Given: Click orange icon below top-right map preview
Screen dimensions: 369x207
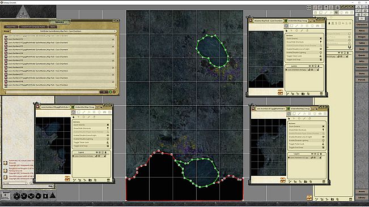Looking at the screenshot, I should point(280,92).
